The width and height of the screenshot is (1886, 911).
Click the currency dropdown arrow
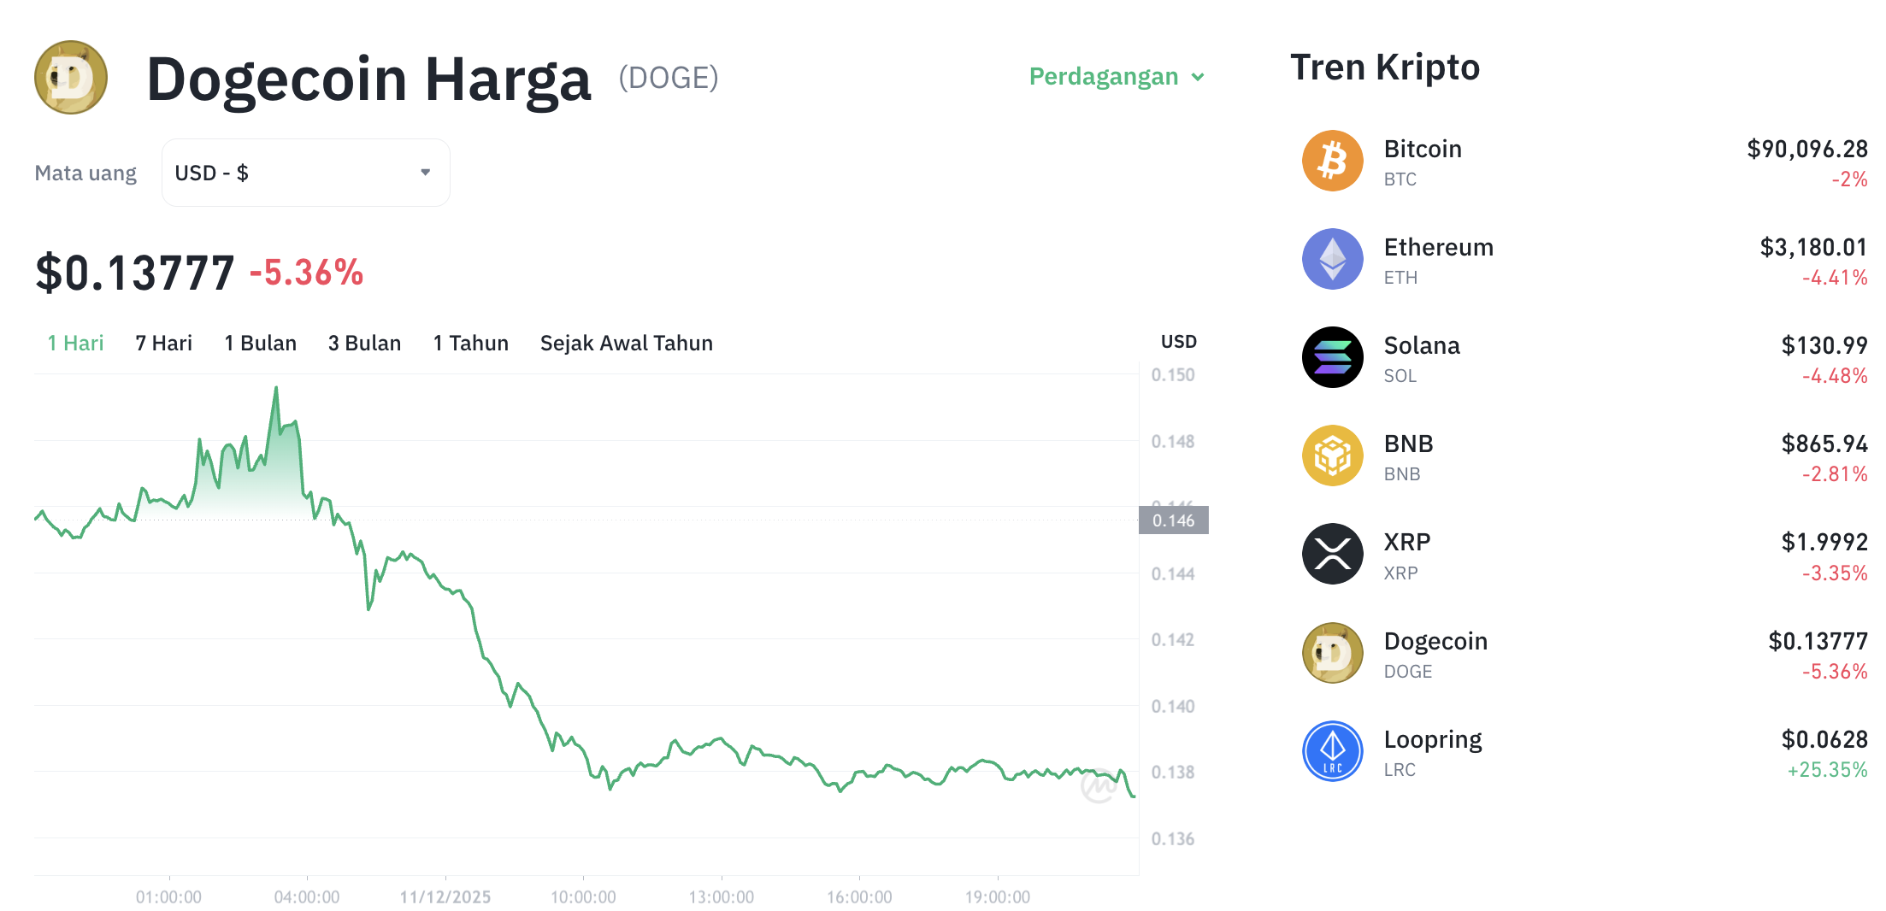pos(425,173)
